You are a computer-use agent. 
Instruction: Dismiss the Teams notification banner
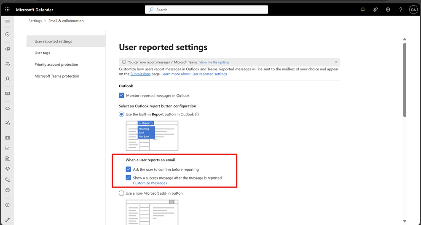tap(335, 62)
